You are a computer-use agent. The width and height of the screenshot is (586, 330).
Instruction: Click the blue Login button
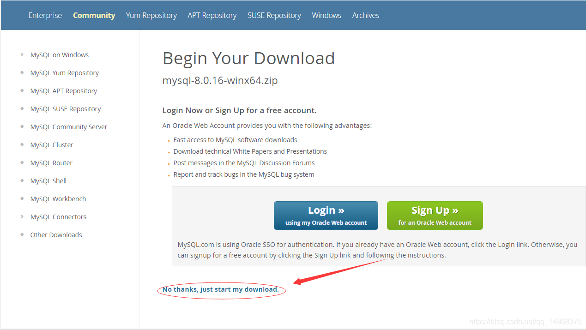tap(326, 216)
